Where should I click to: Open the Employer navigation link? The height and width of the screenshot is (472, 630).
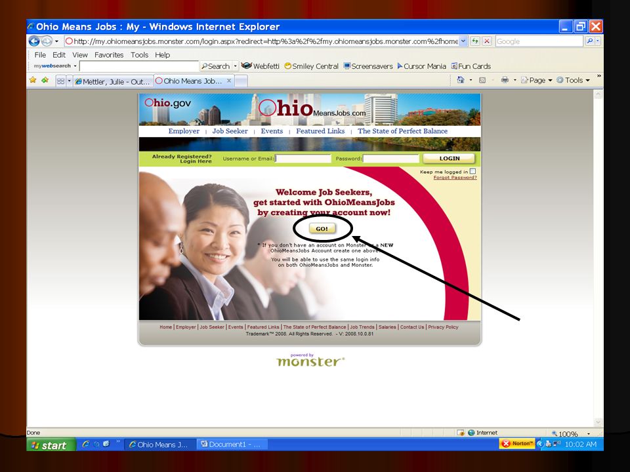point(184,131)
